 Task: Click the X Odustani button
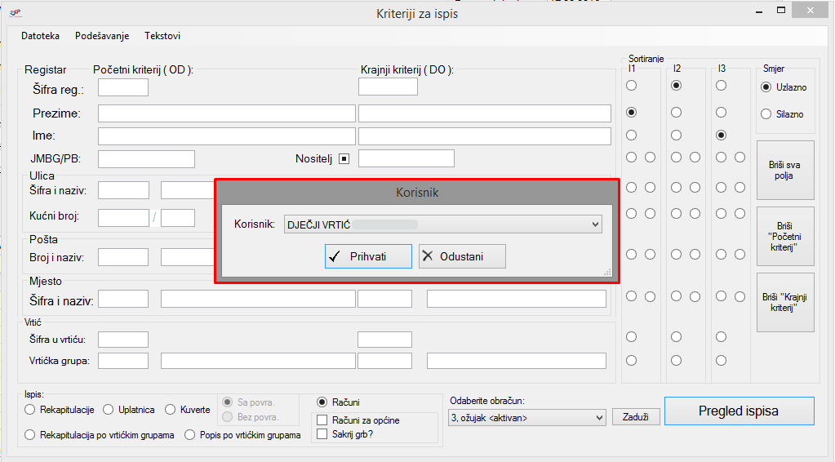(x=462, y=256)
